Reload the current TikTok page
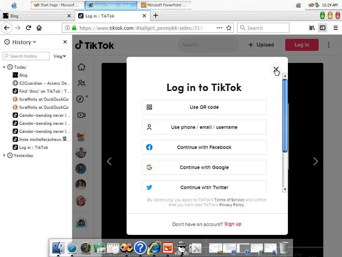Image resolution: width=342 pixels, height=257 pixels. pyautogui.click(x=28, y=28)
